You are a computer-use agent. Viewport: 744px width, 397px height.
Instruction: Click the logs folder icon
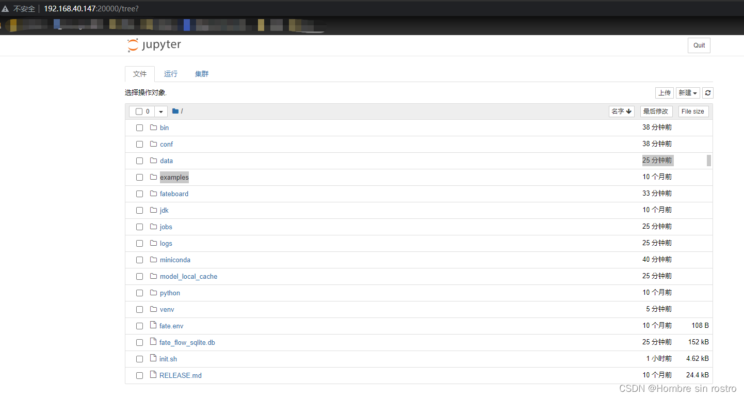153,243
